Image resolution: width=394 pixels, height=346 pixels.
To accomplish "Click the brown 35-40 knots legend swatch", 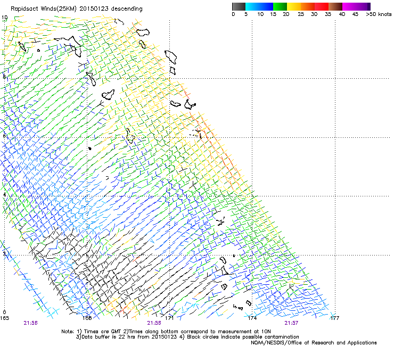I will pos(335,6).
